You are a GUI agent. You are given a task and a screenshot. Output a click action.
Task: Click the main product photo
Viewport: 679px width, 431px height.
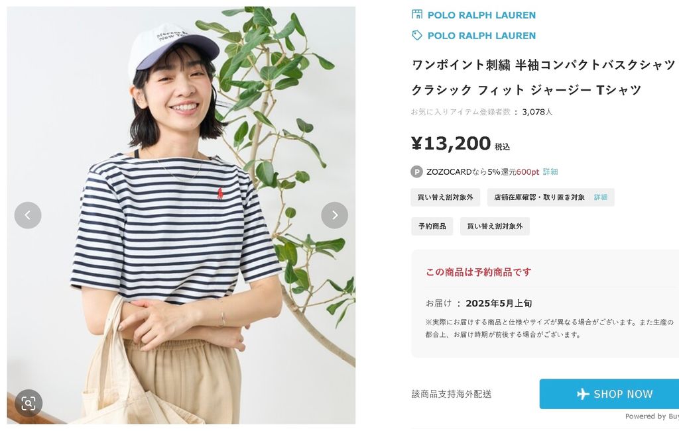tap(181, 215)
